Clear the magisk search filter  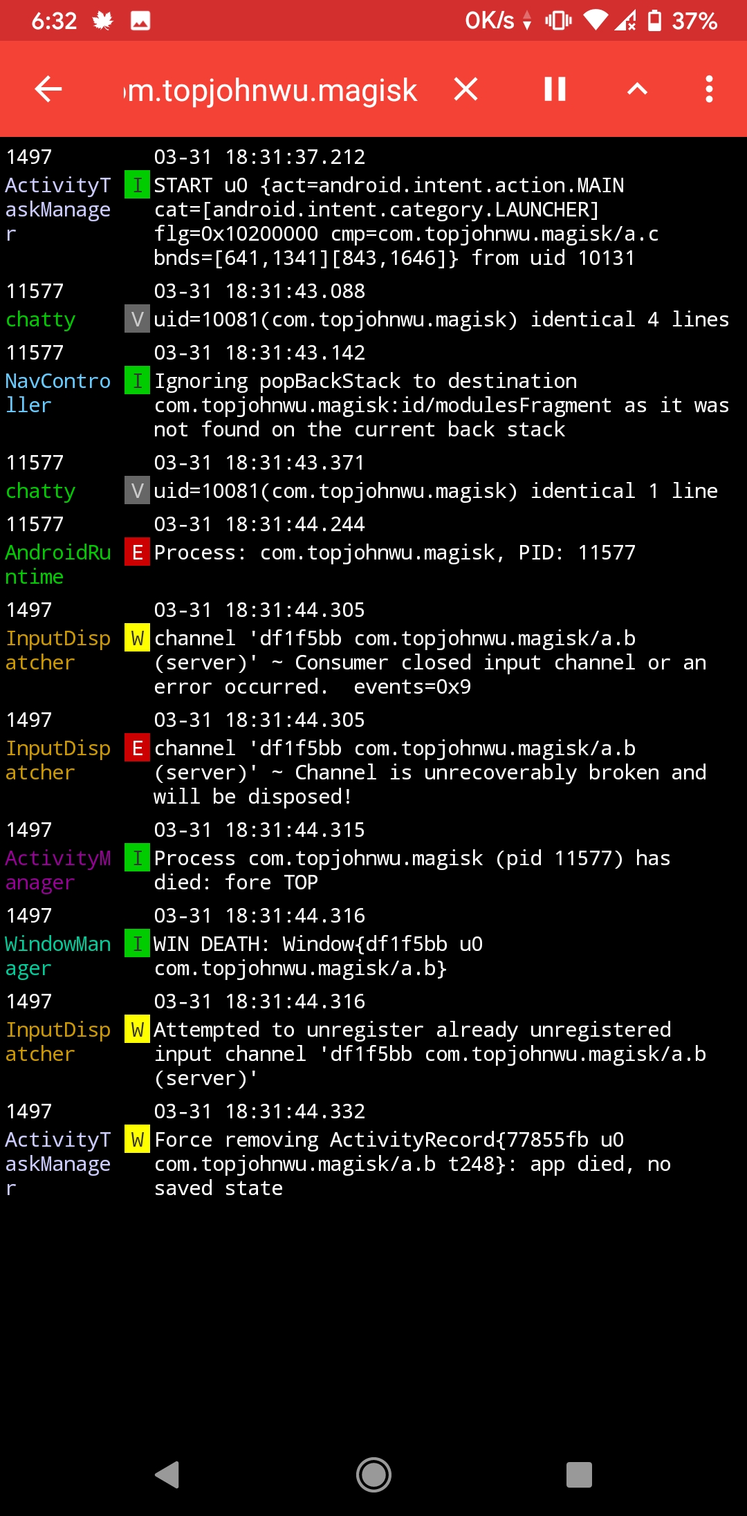[464, 89]
